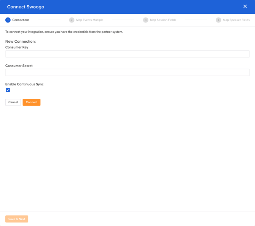Screen dimensions: 255x226
Task: Focus the Consumer Key input field
Action: (127, 54)
